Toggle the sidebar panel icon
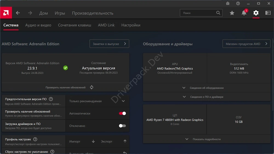The image size is (274, 154). [268, 13]
